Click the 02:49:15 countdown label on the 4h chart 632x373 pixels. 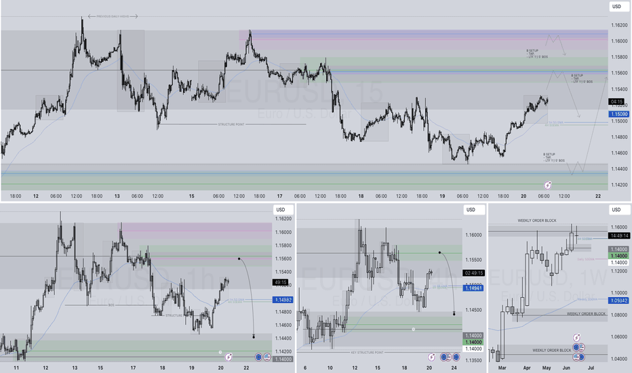[473, 273]
